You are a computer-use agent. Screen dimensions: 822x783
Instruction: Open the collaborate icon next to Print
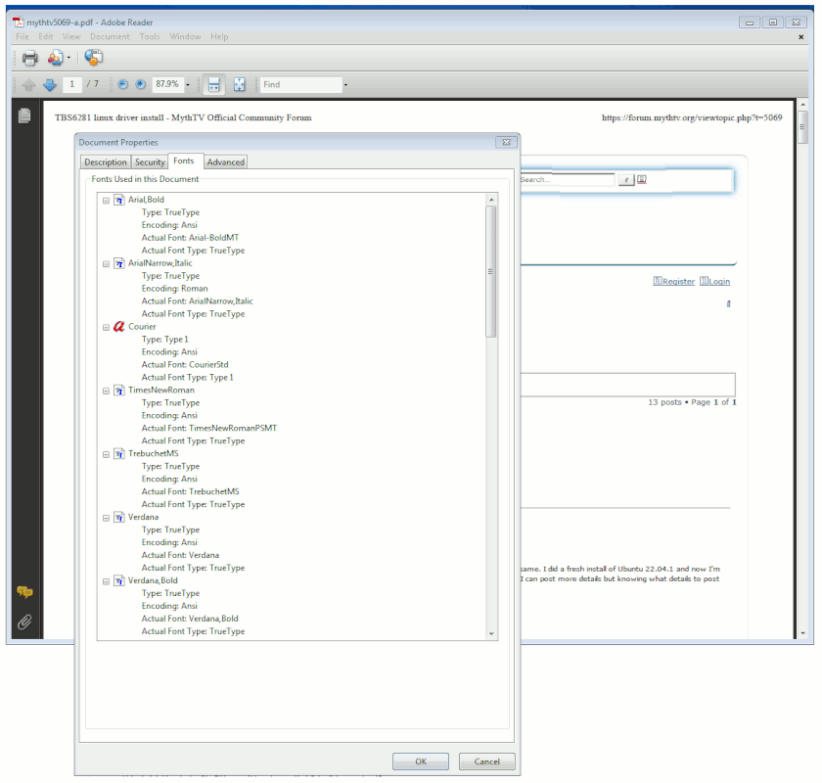(56, 58)
